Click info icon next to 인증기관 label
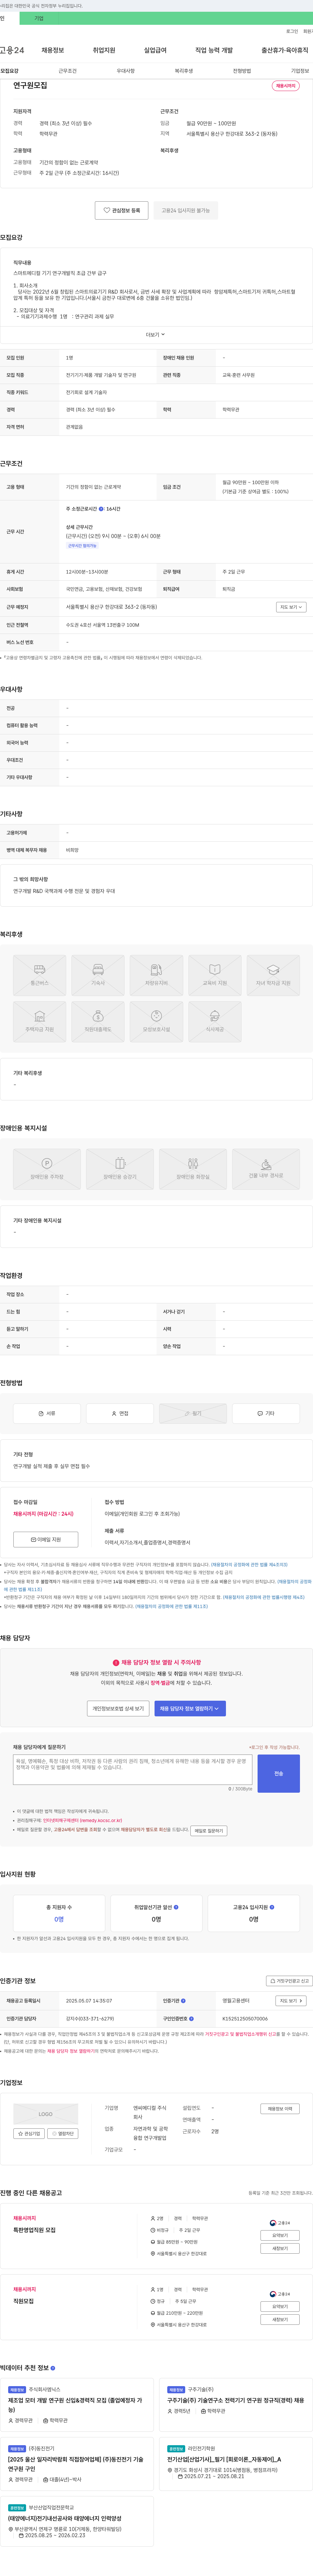This screenshot has width=313, height=2576. click(183, 2001)
